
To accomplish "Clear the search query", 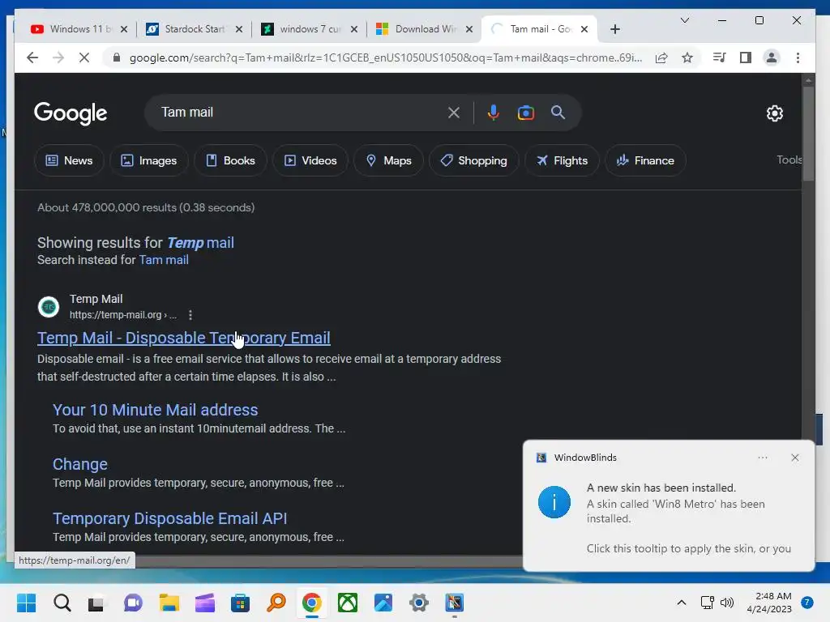I will [454, 113].
